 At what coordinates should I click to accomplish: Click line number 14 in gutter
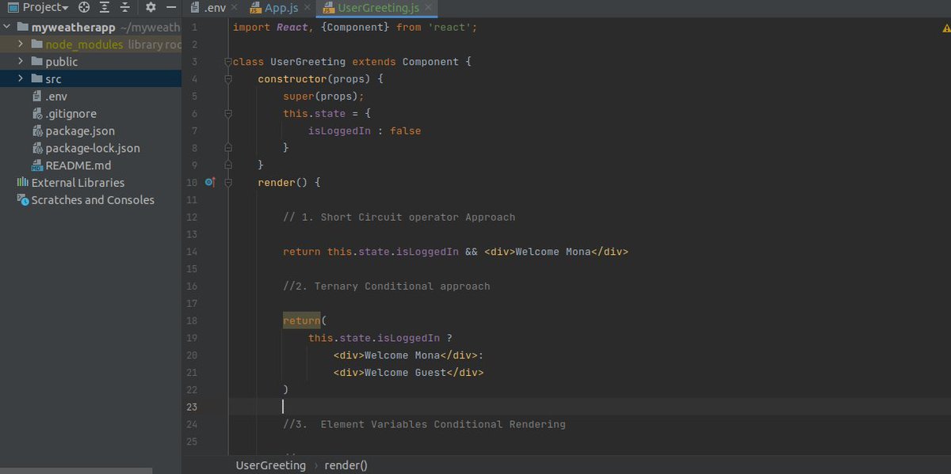(x=193, y=252)
